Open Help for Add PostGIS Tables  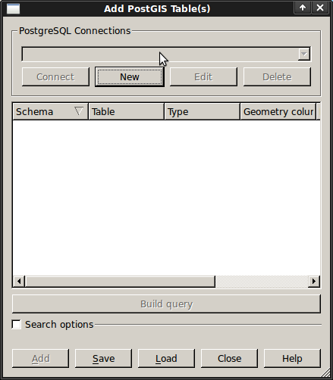point(292,358)
